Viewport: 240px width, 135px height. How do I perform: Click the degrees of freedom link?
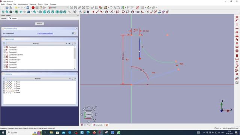(x=45, y=33)
